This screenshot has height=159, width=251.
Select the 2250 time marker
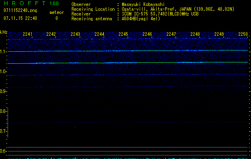(x=243, y=35)
